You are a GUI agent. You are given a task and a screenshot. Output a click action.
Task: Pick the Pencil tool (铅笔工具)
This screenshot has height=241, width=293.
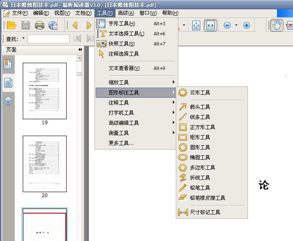199,188
